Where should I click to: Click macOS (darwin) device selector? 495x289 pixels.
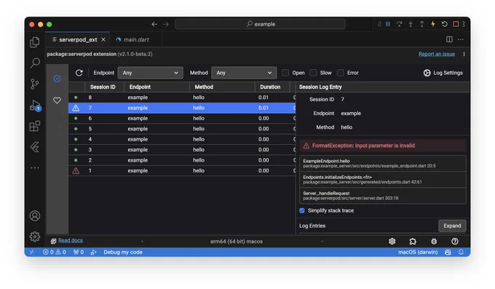pyautogui.click(x=418, y=252)
